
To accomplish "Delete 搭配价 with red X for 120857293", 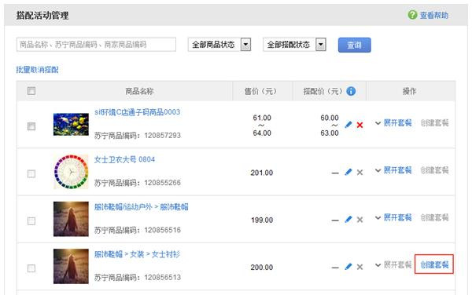I will [360, 125].
